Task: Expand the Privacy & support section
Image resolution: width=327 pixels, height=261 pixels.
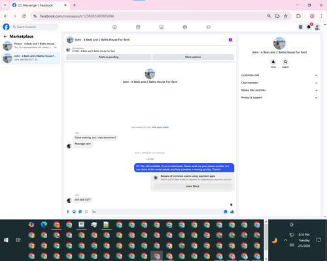Action: (279, 98)
